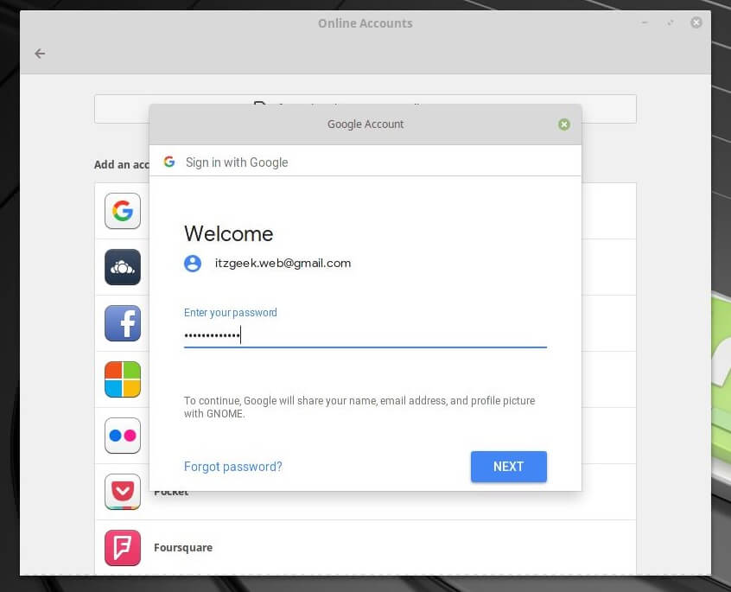Select the Pocket account icon

pos(123,492)
